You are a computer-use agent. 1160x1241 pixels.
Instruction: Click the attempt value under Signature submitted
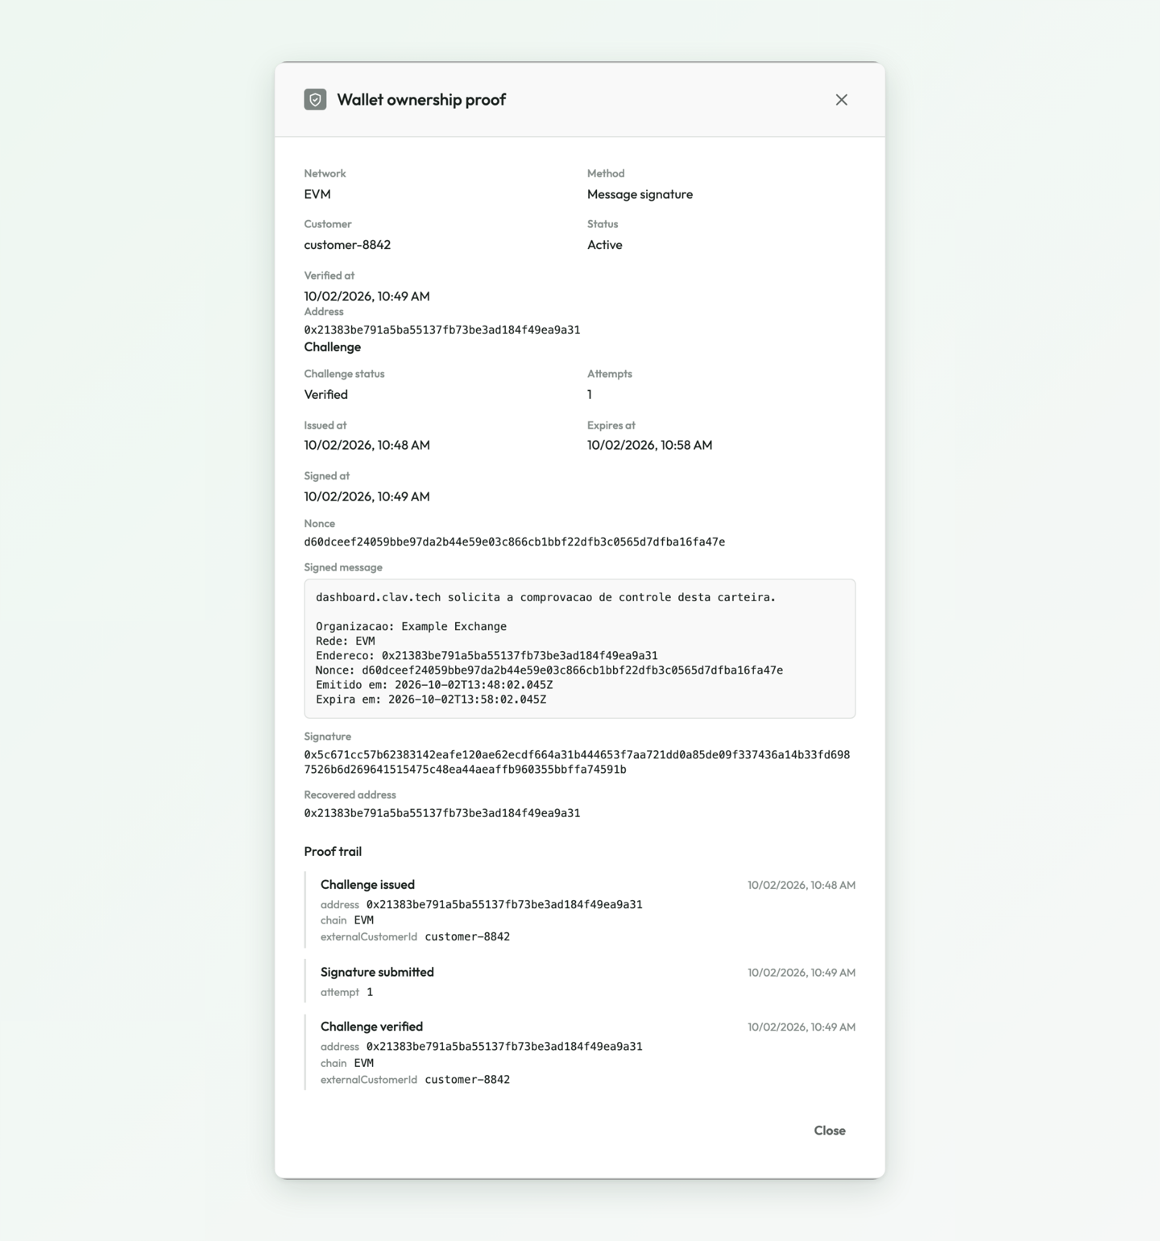[370, 992]
